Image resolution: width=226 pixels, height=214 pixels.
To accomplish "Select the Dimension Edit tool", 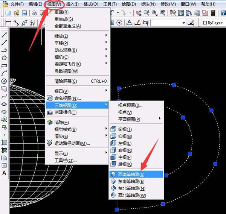I will pyautogui.click(x=129, y=23).
